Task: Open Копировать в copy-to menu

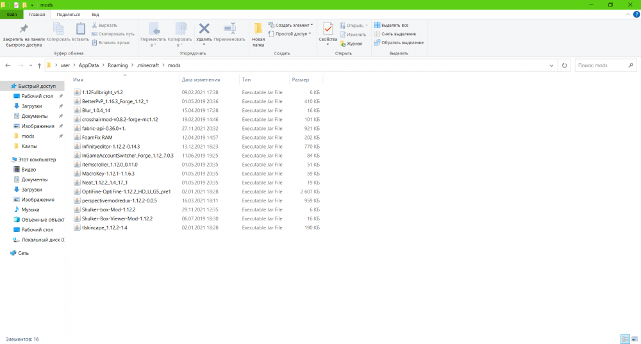Action: coord(179,35)
